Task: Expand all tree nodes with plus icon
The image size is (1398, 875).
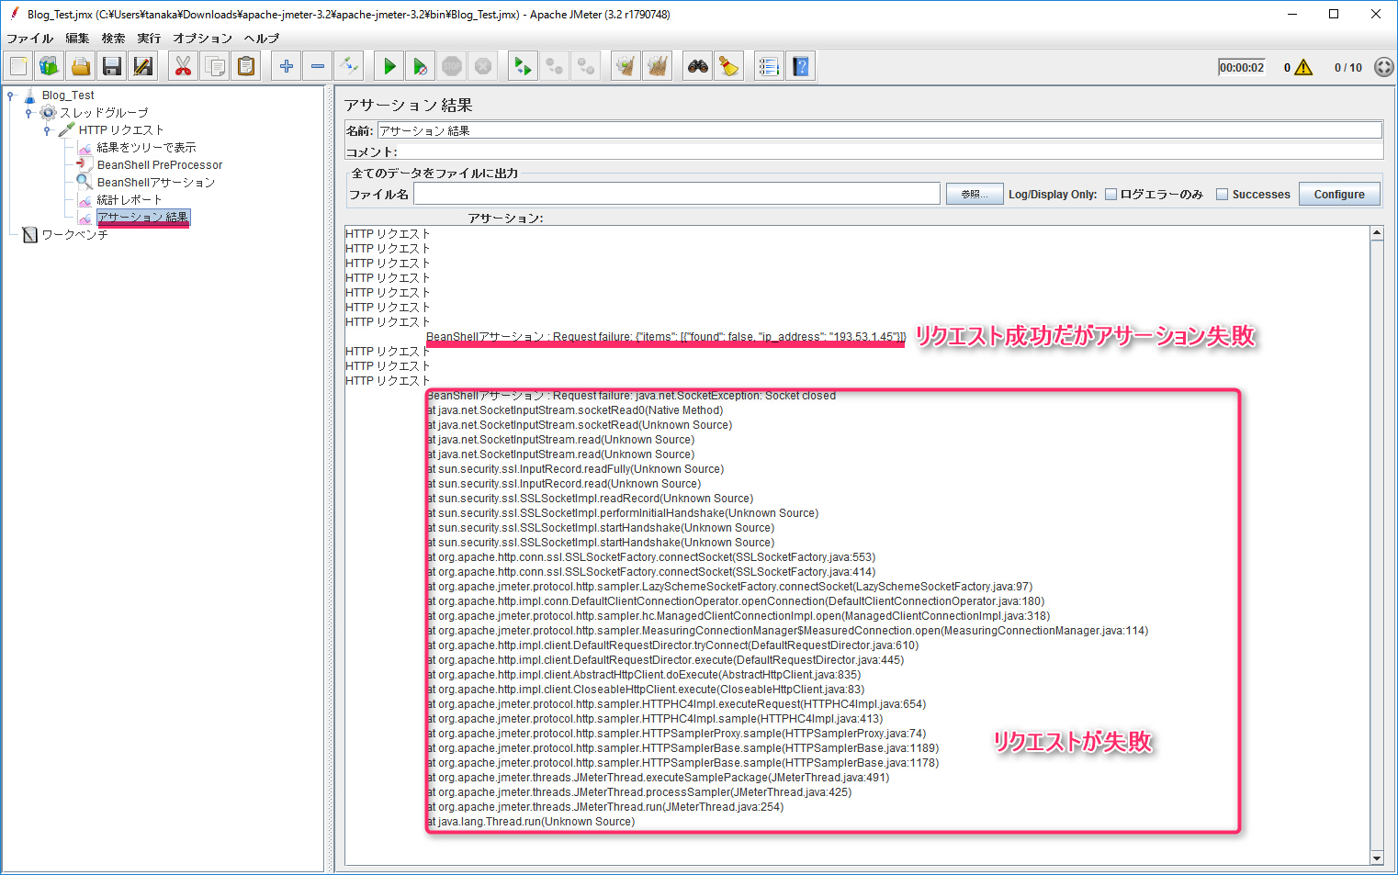Action: point(287,66)
